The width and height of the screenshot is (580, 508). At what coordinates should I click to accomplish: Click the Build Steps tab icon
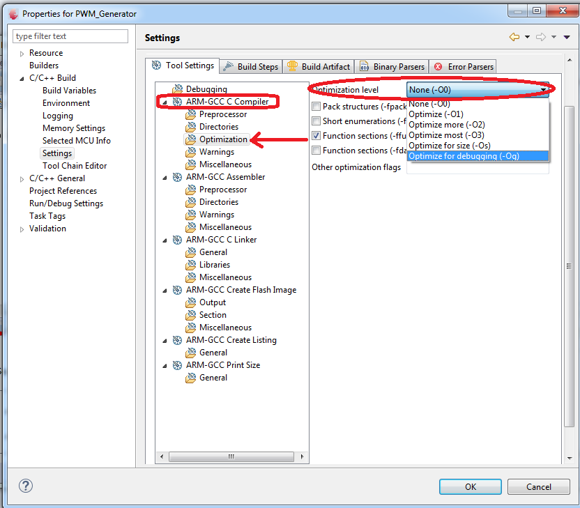tap(228, 66)
